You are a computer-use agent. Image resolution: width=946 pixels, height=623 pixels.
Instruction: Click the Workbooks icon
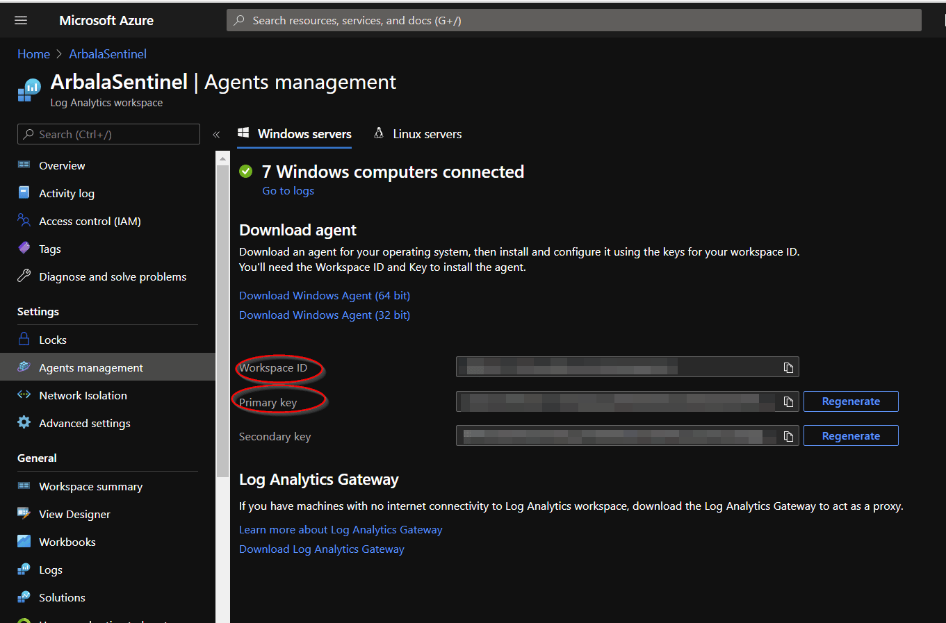(24, 541)
